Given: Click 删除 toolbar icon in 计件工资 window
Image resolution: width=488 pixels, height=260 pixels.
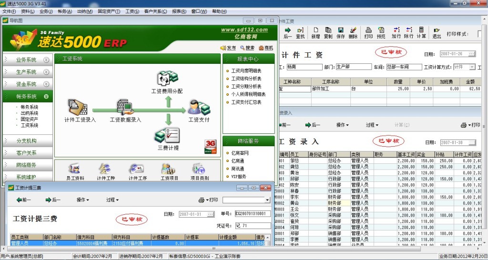Looking at the screenshot, I should pos(353,33).
